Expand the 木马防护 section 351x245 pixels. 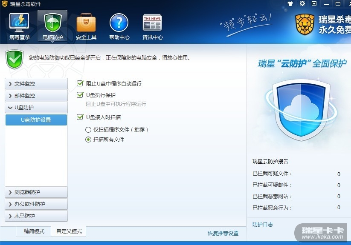coord(36,216)
